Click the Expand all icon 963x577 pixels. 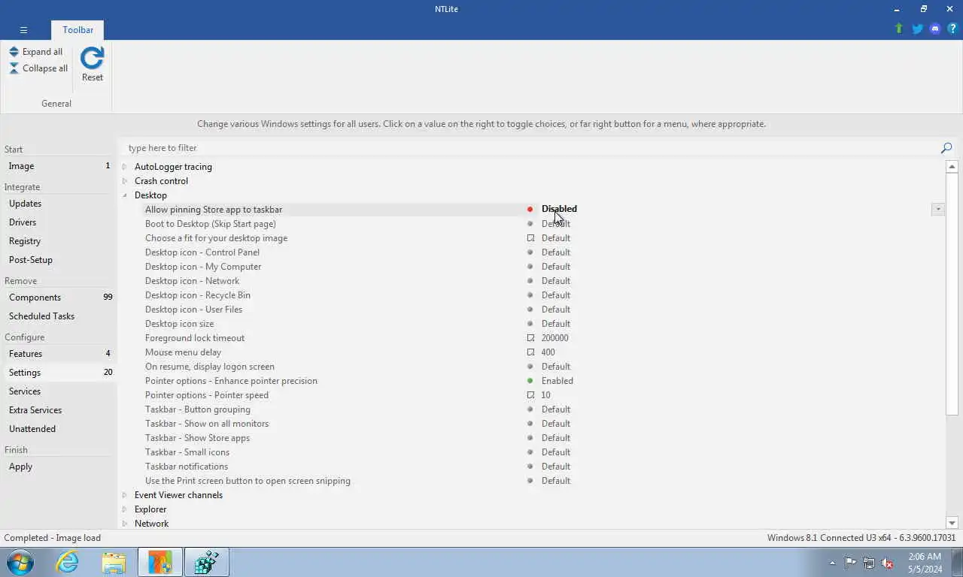point(14,52)
